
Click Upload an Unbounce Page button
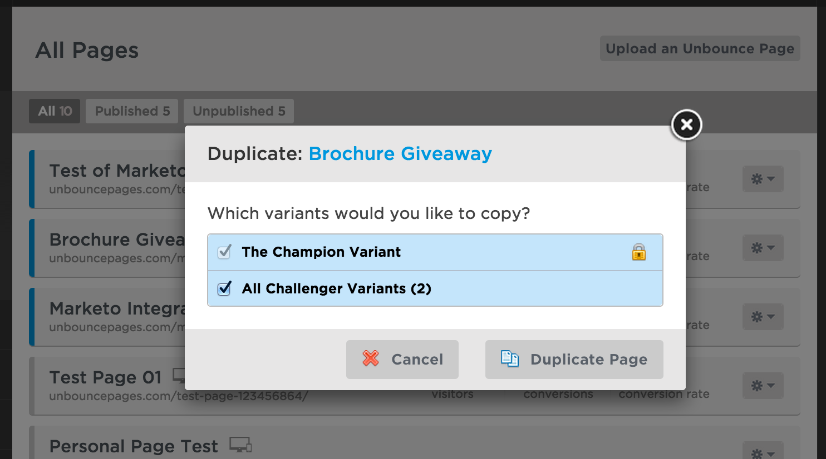point(700,49)
